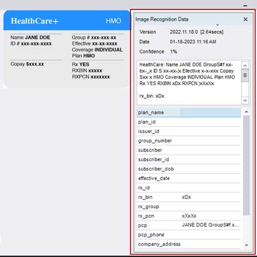Click the field list scroll up arrow

point(246,112)
